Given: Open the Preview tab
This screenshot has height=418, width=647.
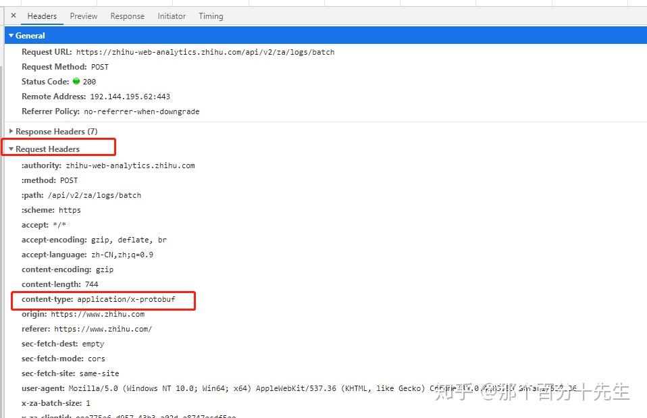Looking at the screenshot, I should coord(84,16).
